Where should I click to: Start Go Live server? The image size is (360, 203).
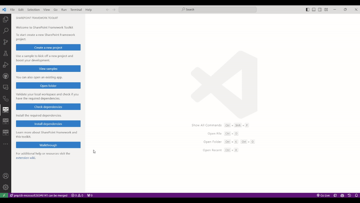323,195
